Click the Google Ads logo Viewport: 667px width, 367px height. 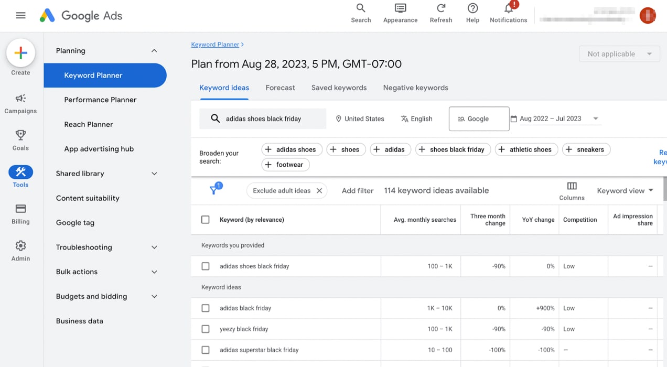[81, 15]
